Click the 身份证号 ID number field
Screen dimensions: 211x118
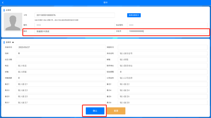(x=162, y=53)
